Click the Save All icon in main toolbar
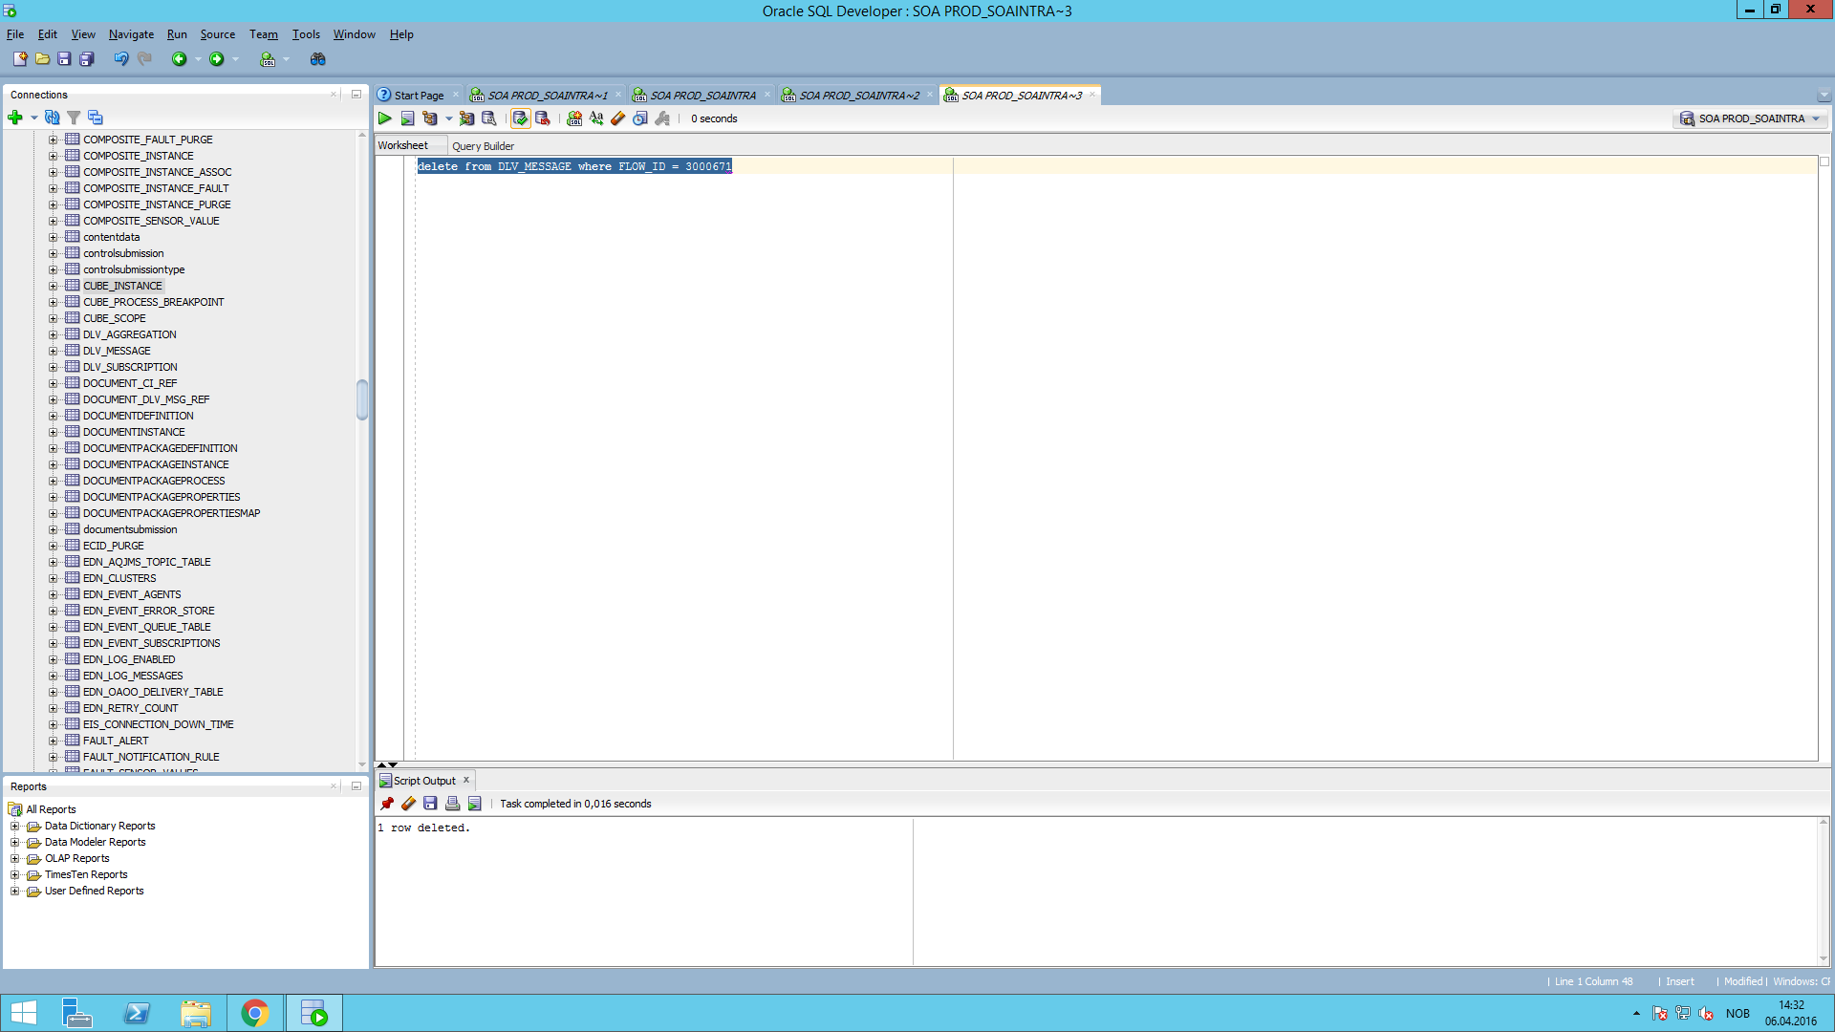The height and width of the screenshot is (1032, 1835). click(x=86, y=59)
